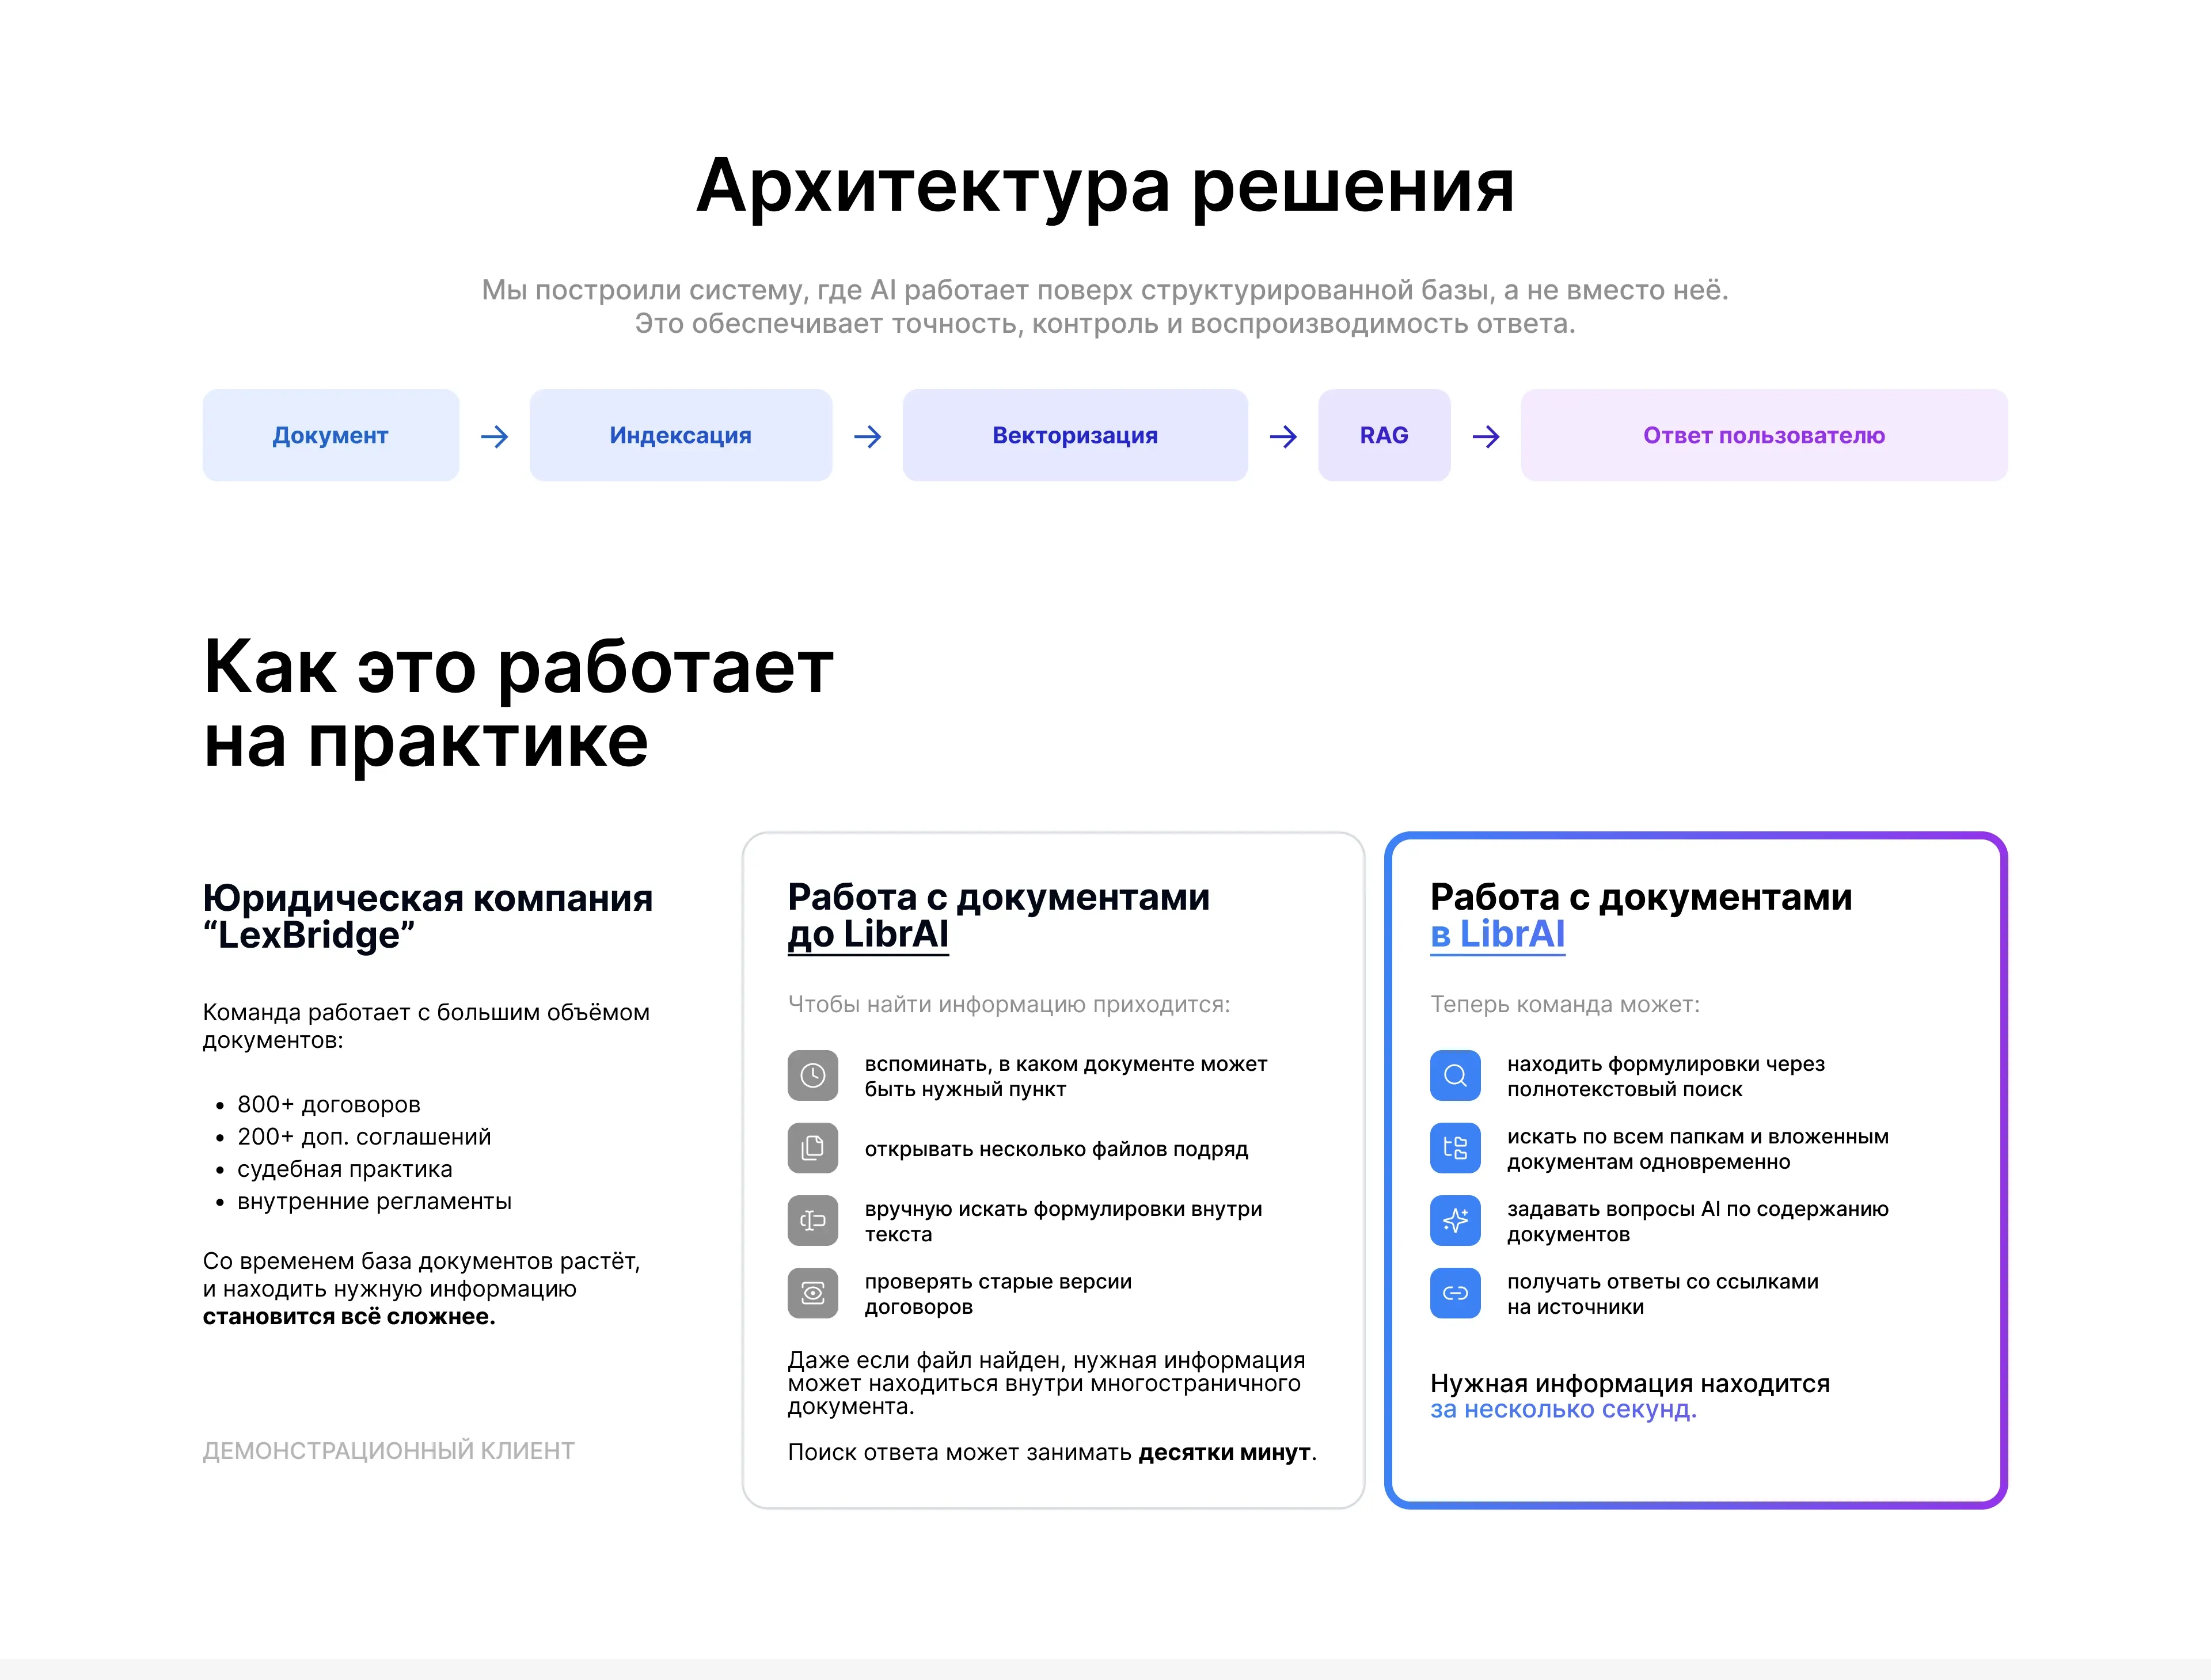Click the underlined 'в LibrAI' link
The image size is (2211, 1680).
[1497, 934]
